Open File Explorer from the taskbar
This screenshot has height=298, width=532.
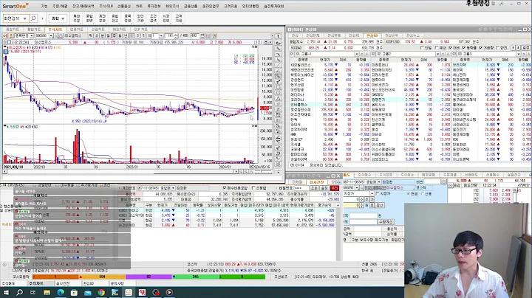coord(47,292)
